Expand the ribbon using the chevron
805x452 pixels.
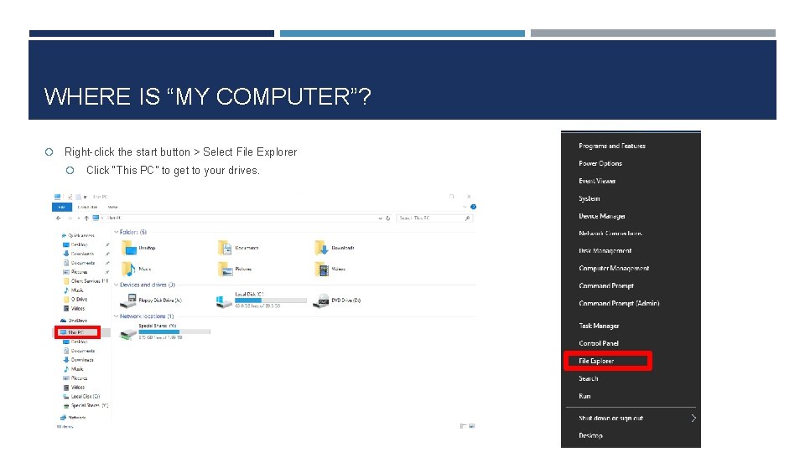click(x=465, y=207)
